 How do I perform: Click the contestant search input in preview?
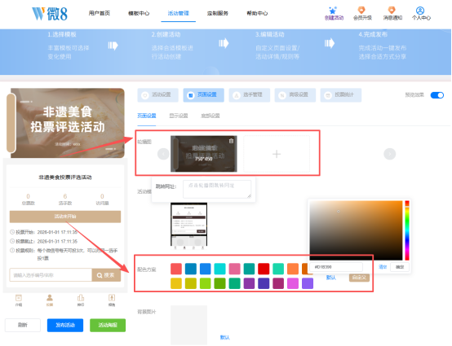tap(51, 275)
